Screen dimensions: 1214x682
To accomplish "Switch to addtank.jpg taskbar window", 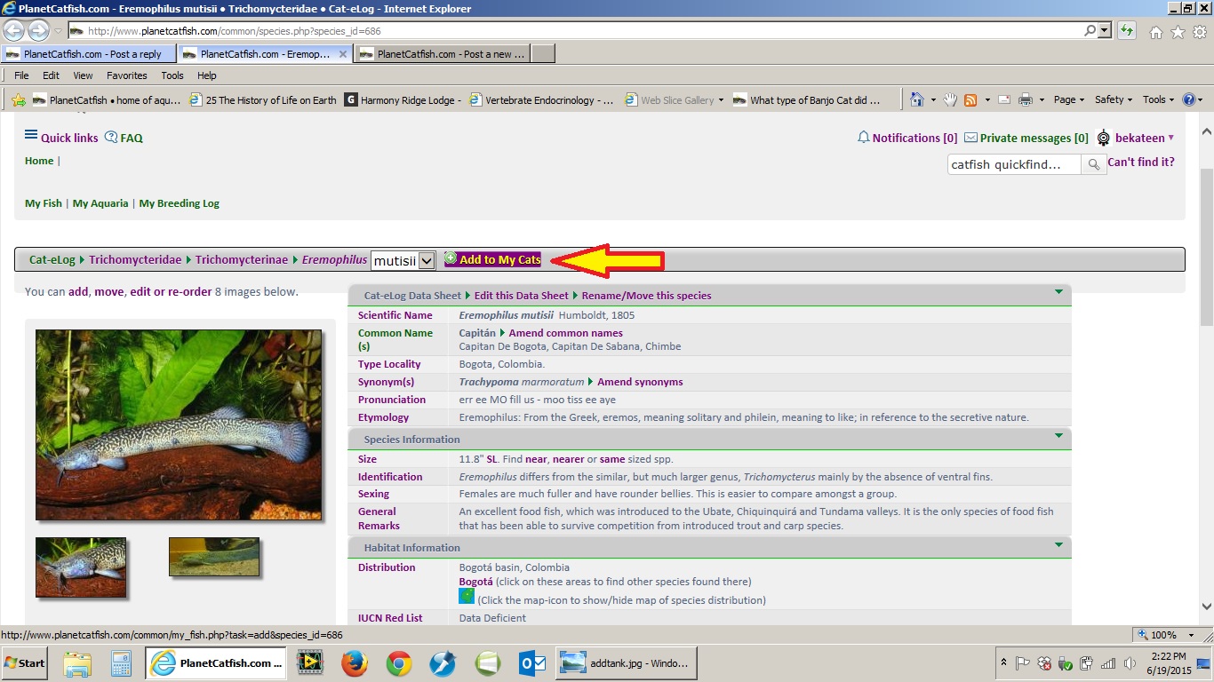I will point(626,662).
